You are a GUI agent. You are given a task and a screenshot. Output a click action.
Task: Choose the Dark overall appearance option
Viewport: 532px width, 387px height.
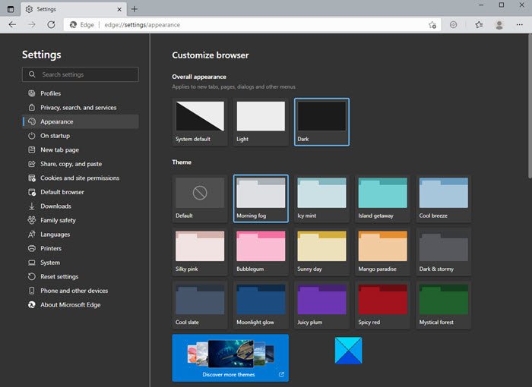tap(321, 121)
